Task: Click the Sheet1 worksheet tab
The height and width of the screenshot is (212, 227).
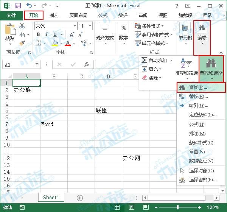Action: pyautogui.click(x=51, y=197)
